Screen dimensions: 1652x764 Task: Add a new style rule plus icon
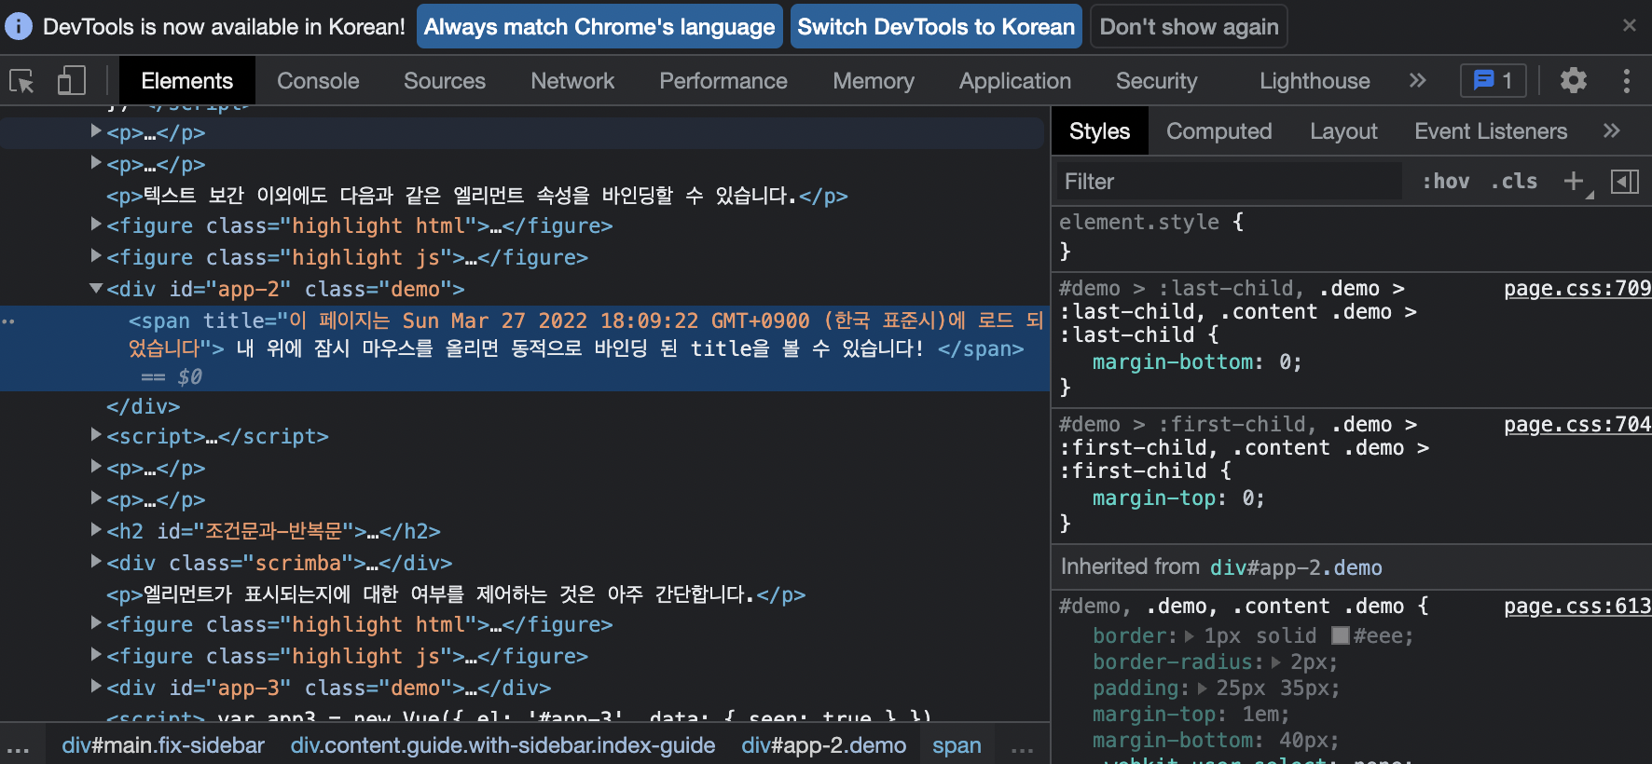pyautogui.click(x=1574, y=182)
